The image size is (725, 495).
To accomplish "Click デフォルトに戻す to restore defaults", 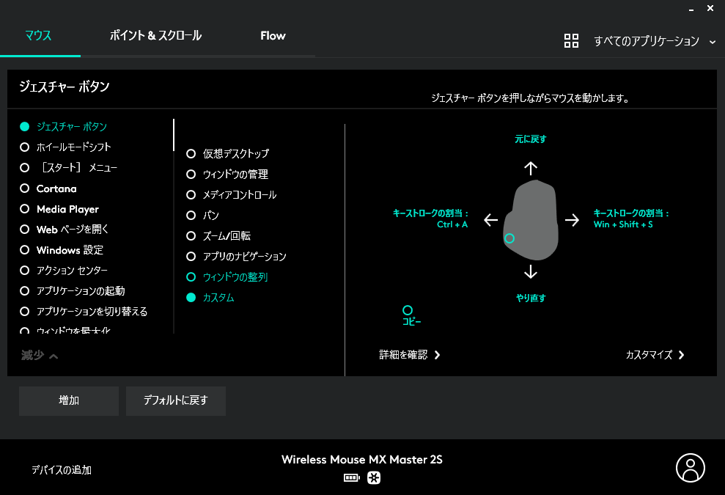I will (175, 401).
